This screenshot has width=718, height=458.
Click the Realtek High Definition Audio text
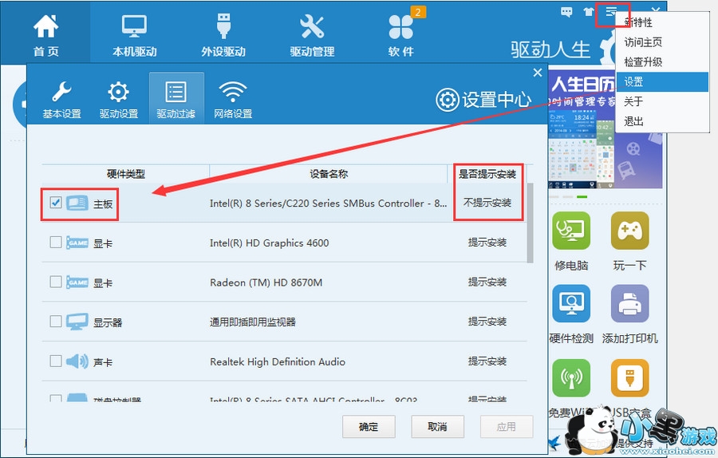click(278, 361)
